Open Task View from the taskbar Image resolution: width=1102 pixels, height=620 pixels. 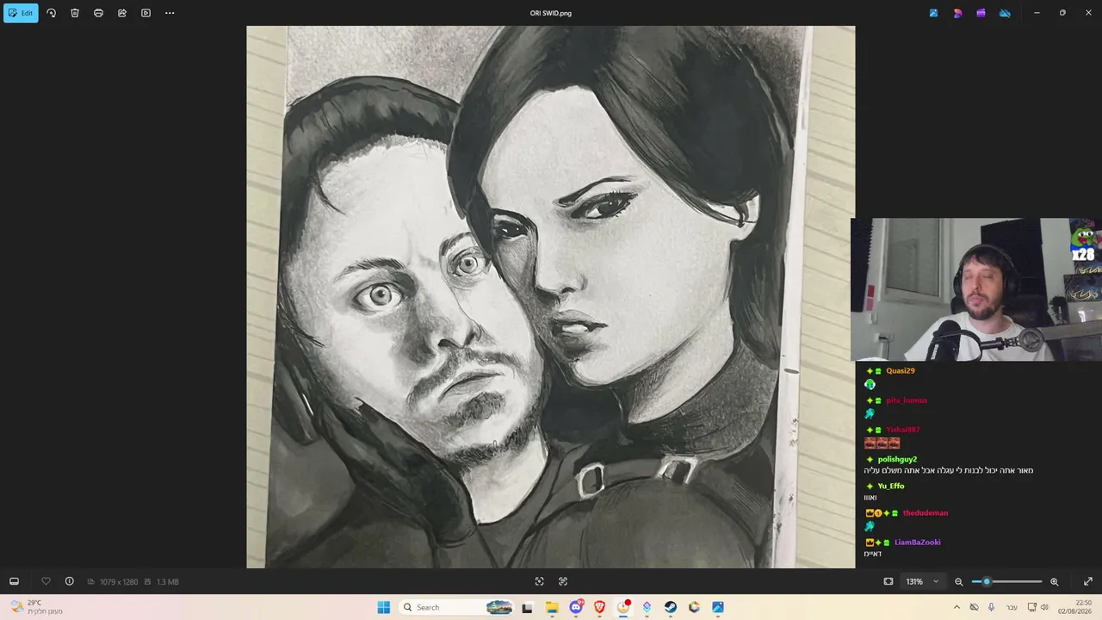point(527,607)
